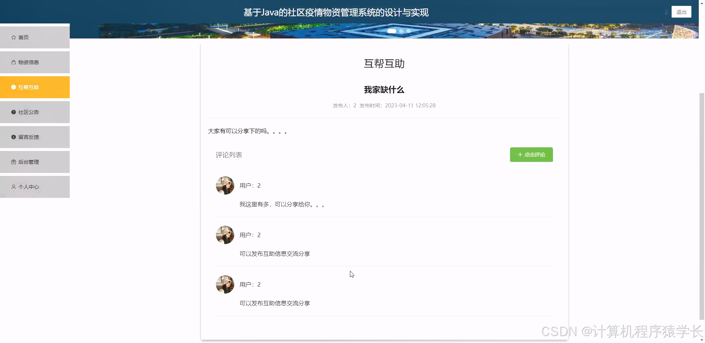
Task: Click the scrollbar up arrow on the right
Action: pyautogui.click(x=702, y=3)
